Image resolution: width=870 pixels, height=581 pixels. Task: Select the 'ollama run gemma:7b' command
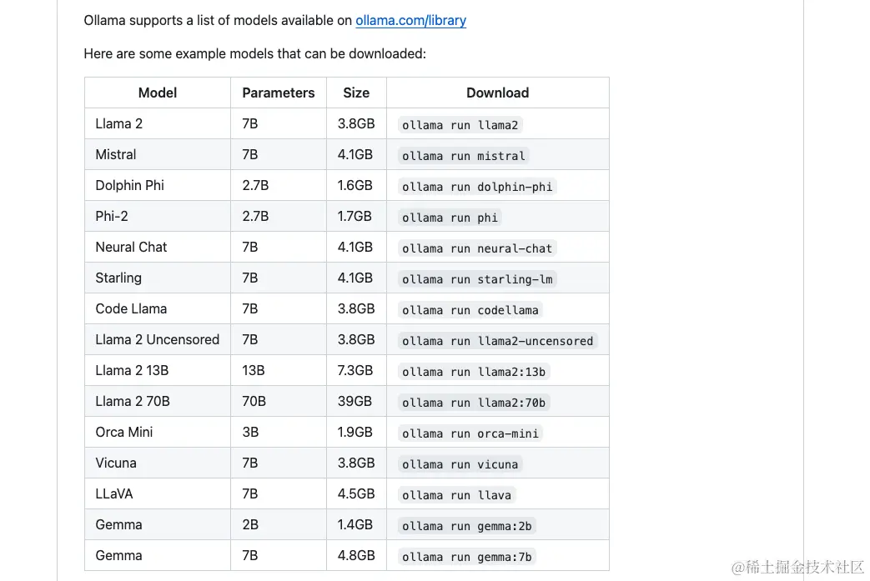[x=466, y=557]
